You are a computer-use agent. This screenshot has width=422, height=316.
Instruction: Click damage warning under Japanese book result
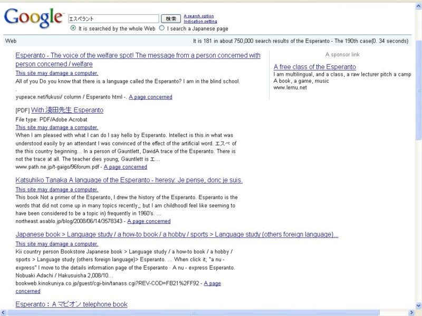coord(57,244)
